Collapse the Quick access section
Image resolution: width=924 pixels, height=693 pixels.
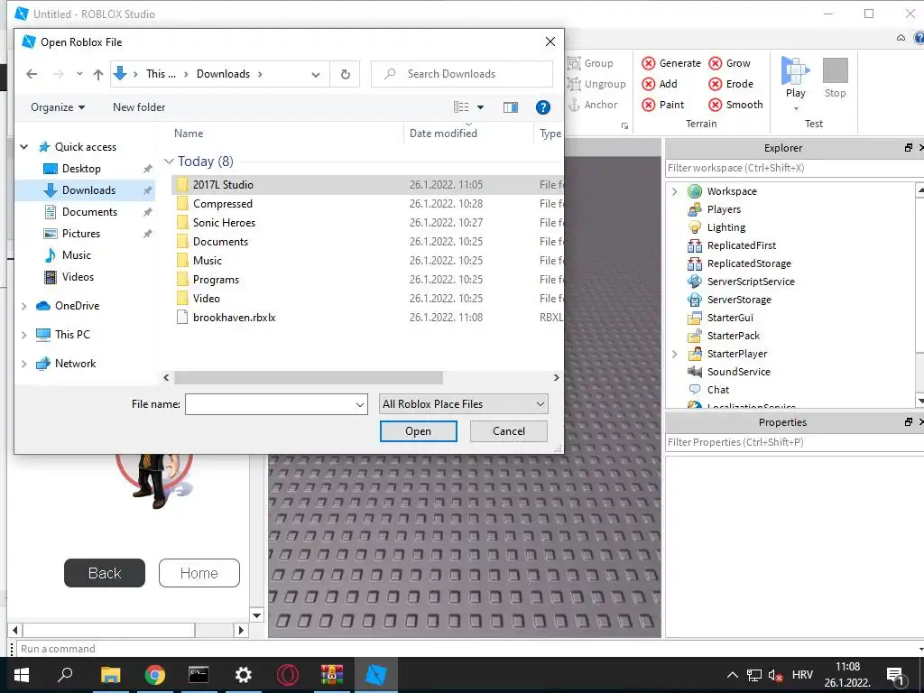[24, 147]
